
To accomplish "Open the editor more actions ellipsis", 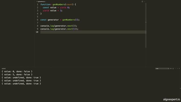I will 145,1.
